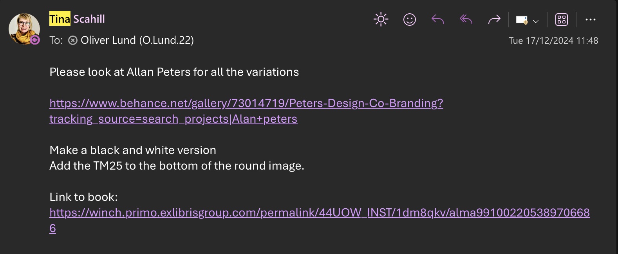Click the Reply All double-arrow icon
618x254 pixels.
pos(466,19)
